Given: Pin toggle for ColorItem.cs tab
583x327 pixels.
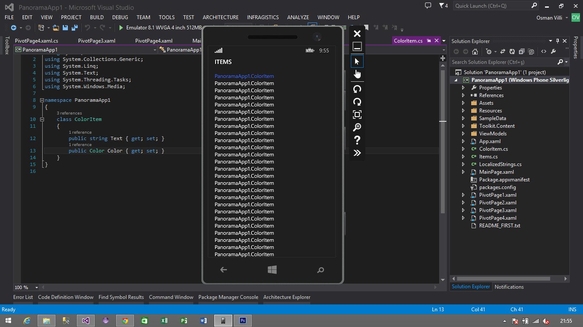Looking at the screenshot, I should (428, 40).
